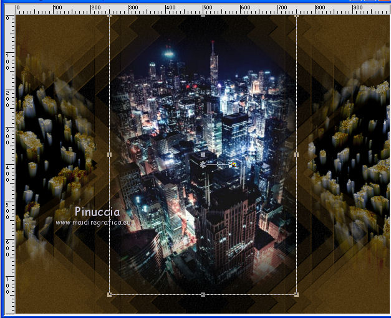Click the left-middle handle of the selection box
The height and width of the screenshot is (318, 391).
[x=110, y=155]
